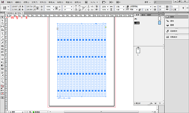Open the 11-point font size dropdown
The height and width of the screenshot is (113, 189).
pyautogui.click(x=151, y=10)
